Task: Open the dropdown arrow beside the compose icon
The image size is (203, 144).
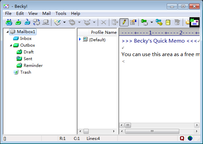Action: point(64,22)
